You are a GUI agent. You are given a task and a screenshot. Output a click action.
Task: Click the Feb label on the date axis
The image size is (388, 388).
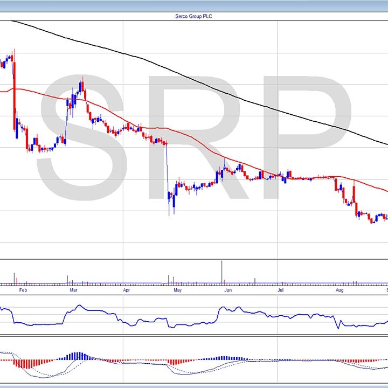[22, 290]
